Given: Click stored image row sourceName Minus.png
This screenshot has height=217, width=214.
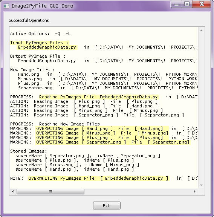Looking at the screenshot, I should click(77, 165).
